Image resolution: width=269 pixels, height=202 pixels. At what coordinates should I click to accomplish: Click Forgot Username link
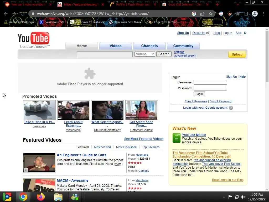pos(196,101)
